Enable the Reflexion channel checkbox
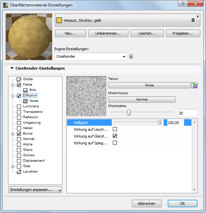 pyautogui.click(x=19, y=118)
